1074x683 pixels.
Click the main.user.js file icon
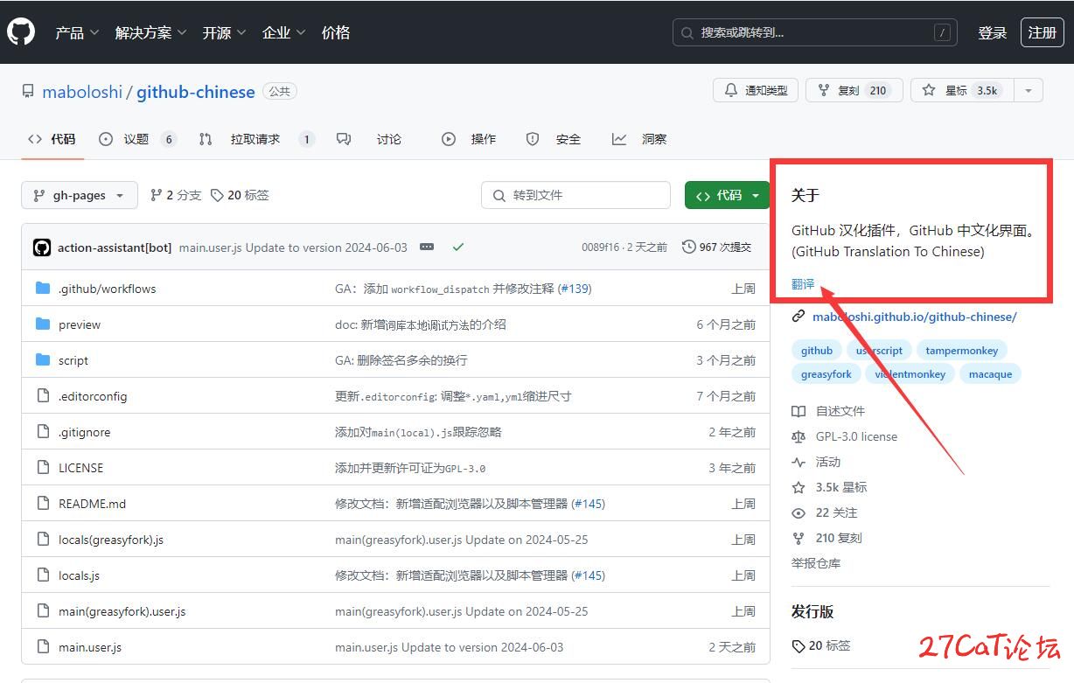[x=43, y=646]
